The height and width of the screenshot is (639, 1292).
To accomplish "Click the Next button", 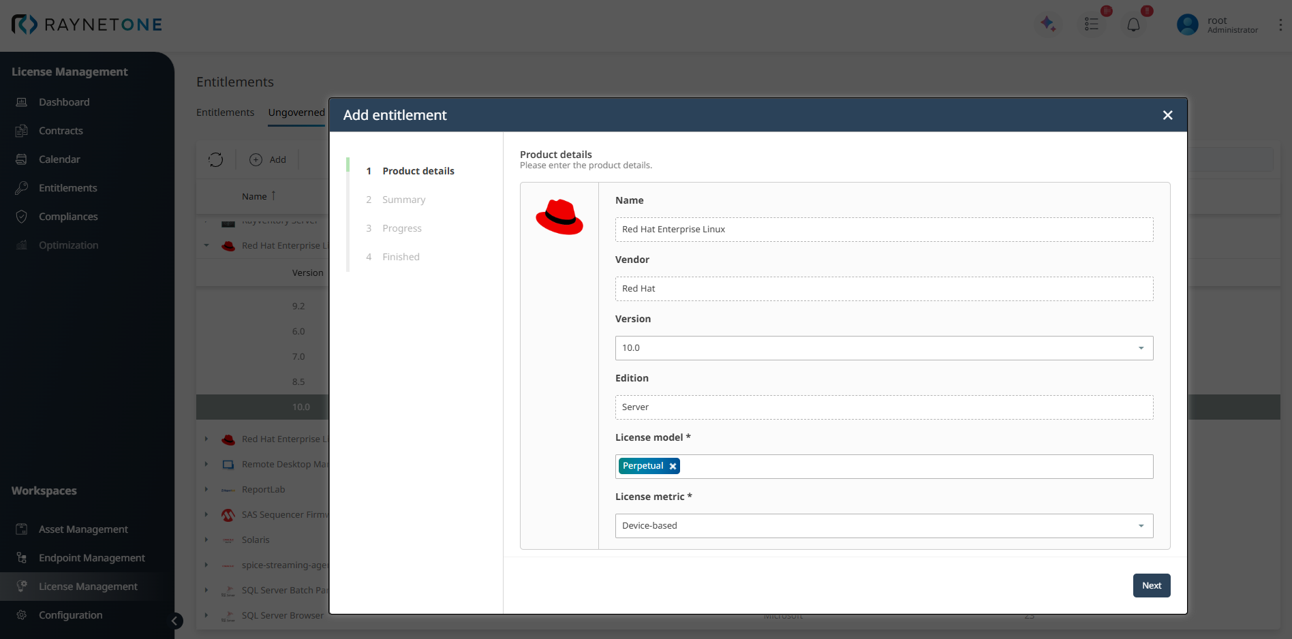I will (x=1152, y=586).
